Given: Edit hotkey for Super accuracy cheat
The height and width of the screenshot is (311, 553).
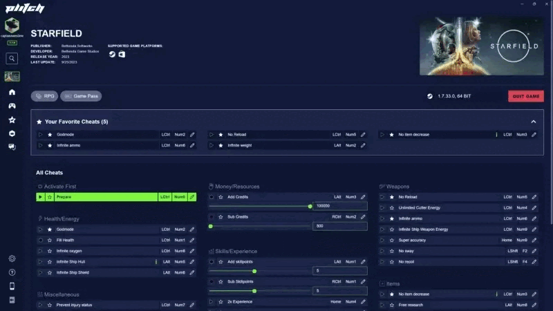Looking at the screenshot, I should [534, 240].
